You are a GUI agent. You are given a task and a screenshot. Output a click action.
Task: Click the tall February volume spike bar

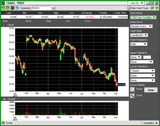(27, 110)
